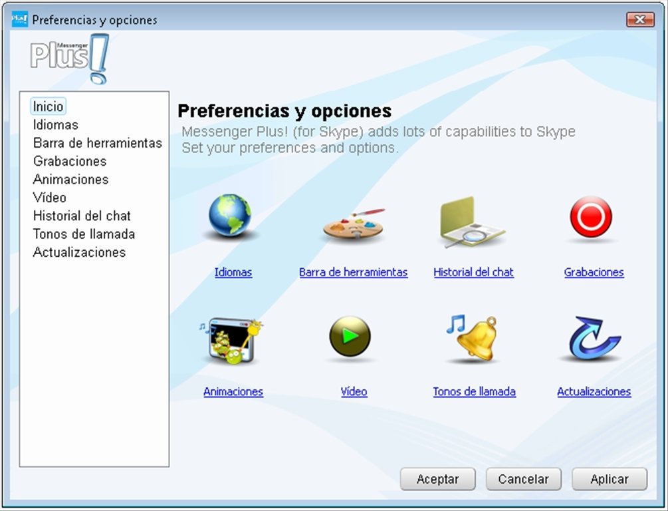Viewport: 668px width, 511px height.
Task: Click the Messenger Plus! logo
Action: 70,59
